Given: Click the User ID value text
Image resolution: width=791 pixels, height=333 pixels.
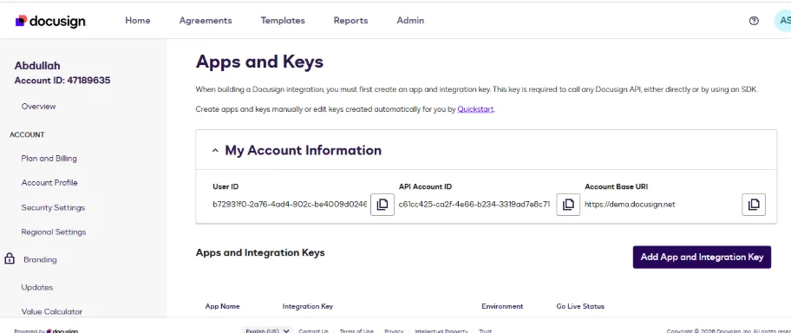Looking at the screenshot, I should [x=290, y=205].
